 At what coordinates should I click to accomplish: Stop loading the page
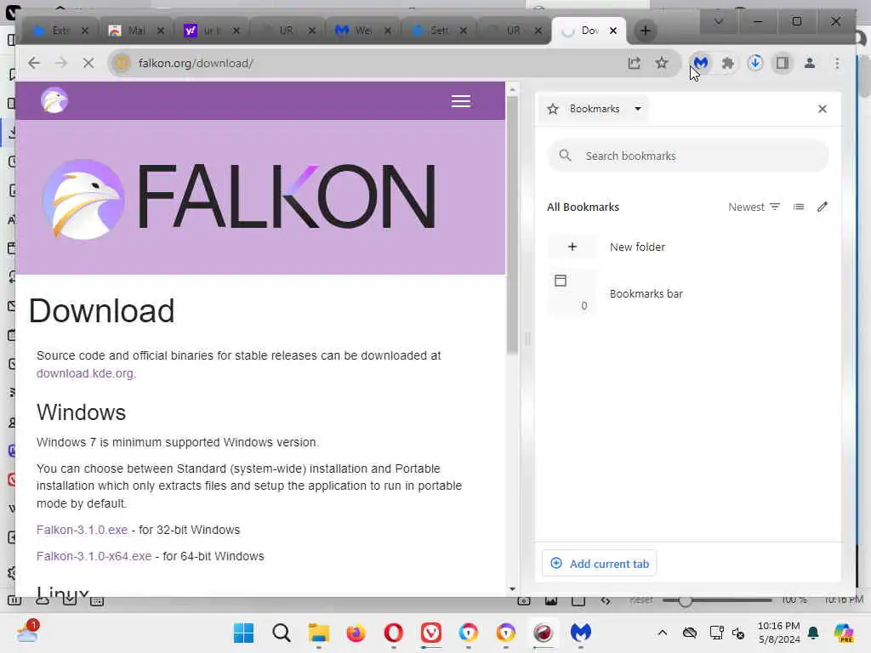88,63
